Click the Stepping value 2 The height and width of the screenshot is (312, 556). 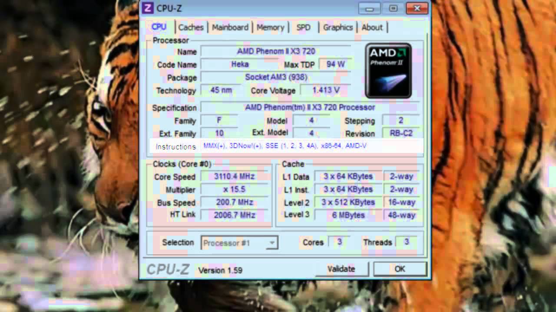[401, 120]
